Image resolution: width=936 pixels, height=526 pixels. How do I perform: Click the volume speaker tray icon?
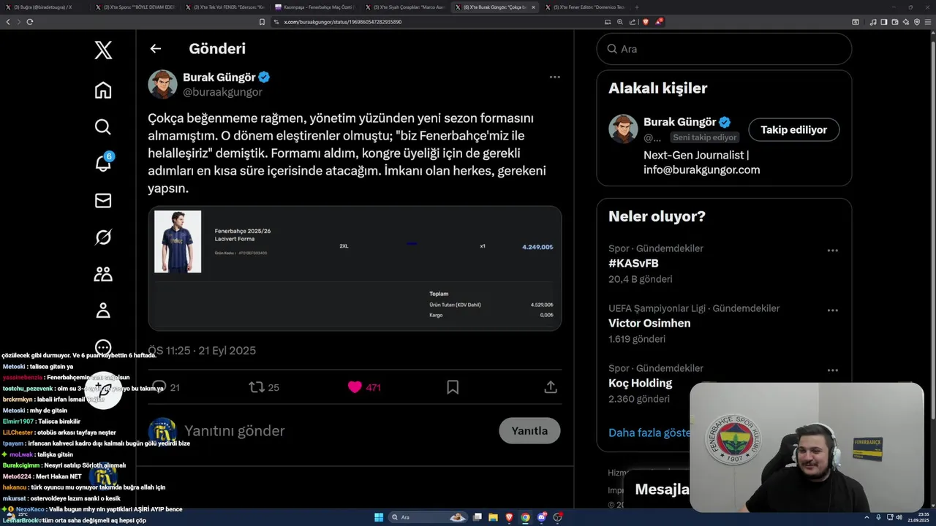[899, 517]
